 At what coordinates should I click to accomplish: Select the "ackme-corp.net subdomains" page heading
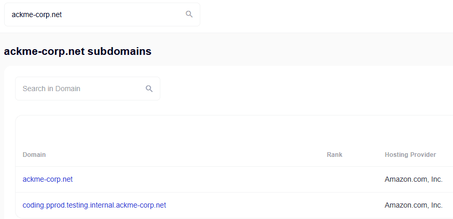pos(78,51)
